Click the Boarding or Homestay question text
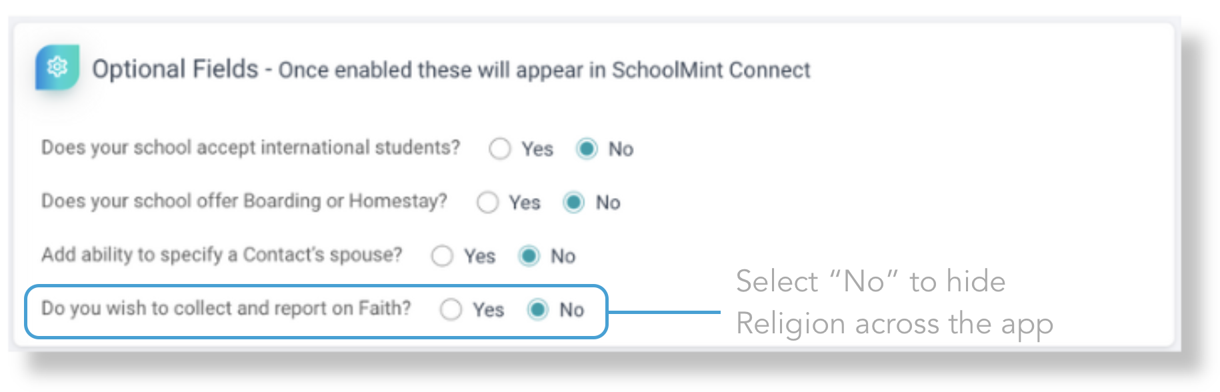 pyautogui.click(x=244, y=201)
